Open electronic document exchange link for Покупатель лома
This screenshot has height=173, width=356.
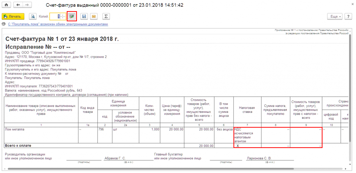tap(58, 24)
